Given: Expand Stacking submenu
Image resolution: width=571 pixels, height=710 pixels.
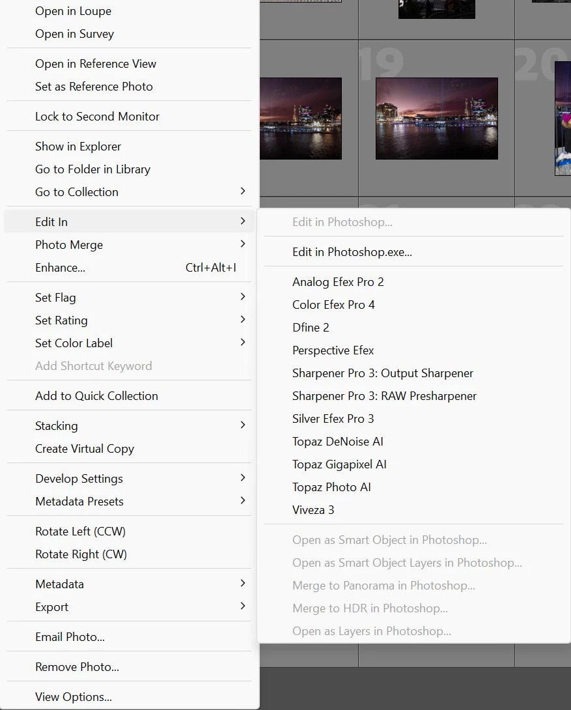Looking at the screenshot, I should [x=129, y=425].
